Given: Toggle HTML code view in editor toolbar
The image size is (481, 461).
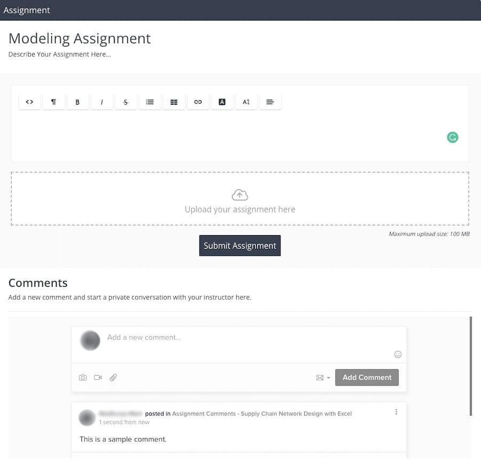Looking at the screenshot, I should pyautogui.click(x=30, y=102).
